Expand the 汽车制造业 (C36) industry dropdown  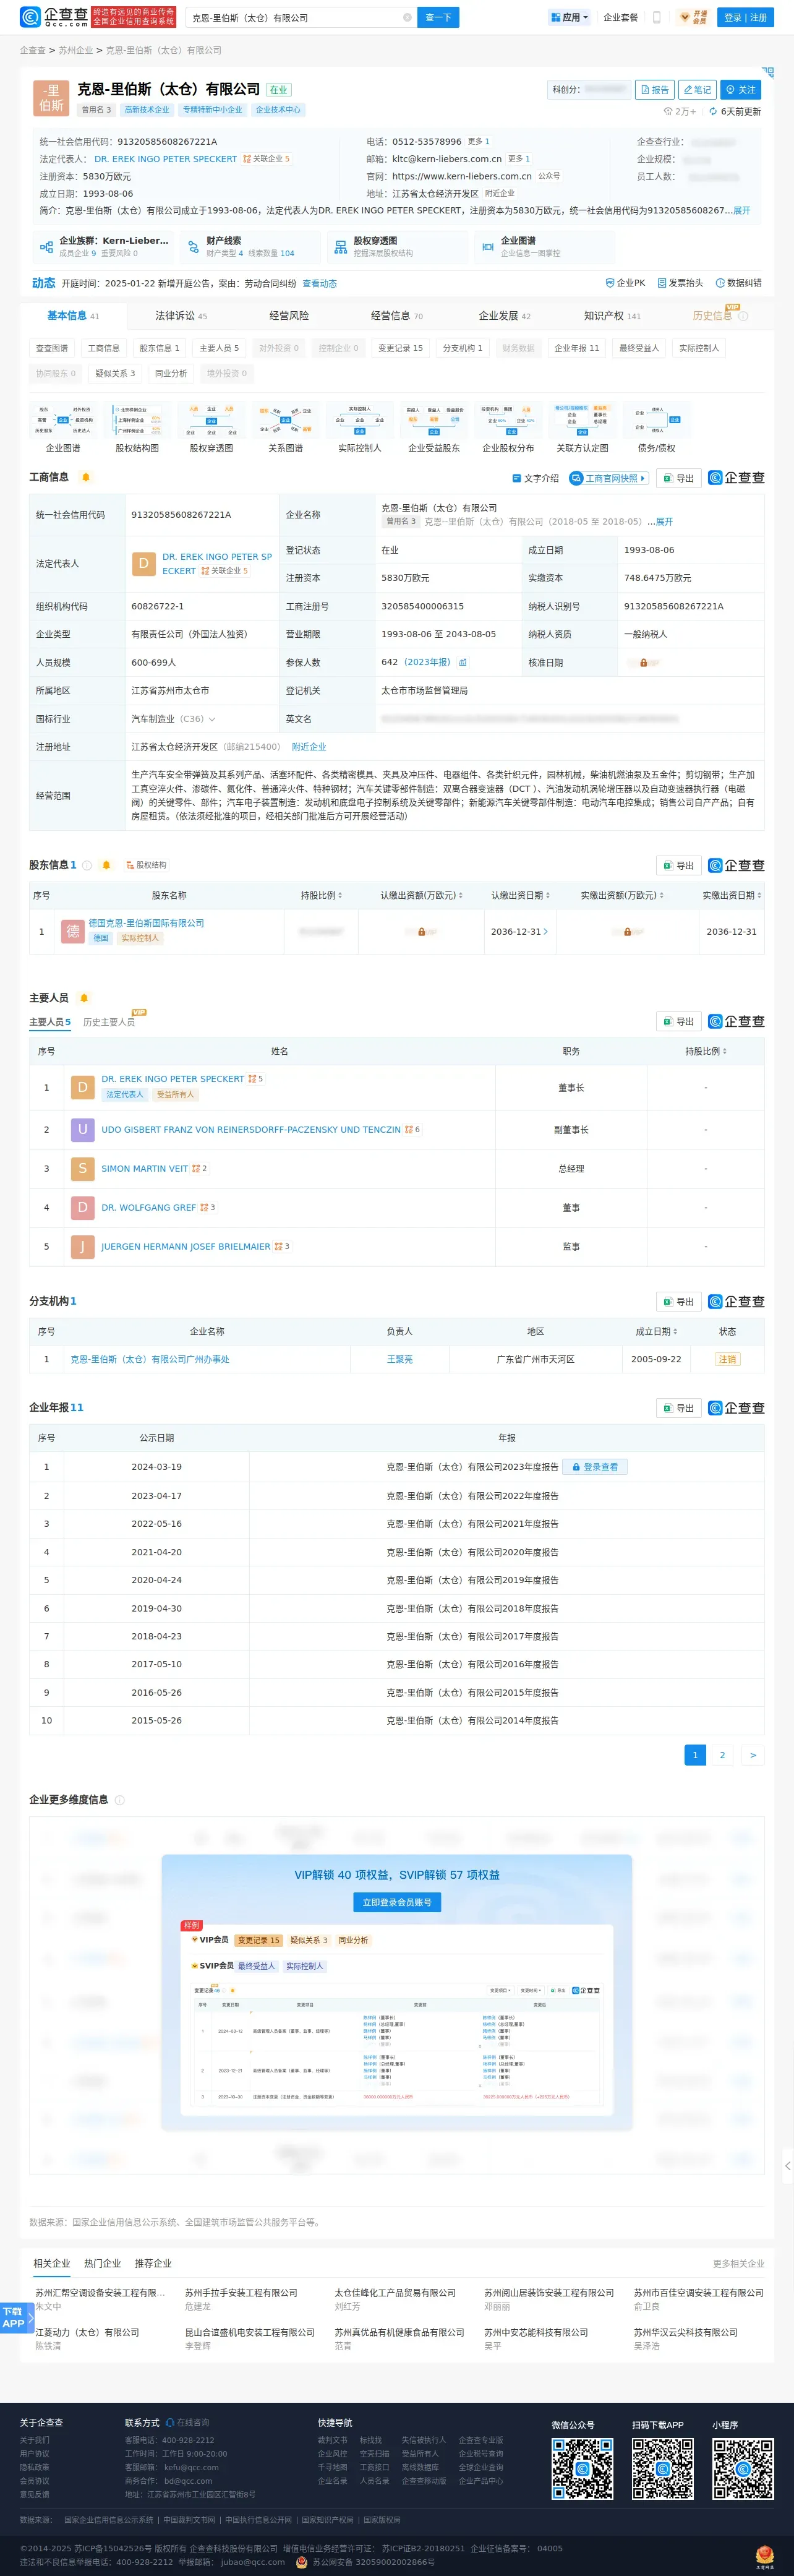pos(212,719)
